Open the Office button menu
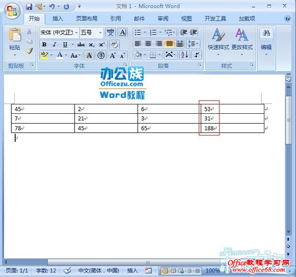The width and height of the screenshot is (296, 277). (x=12, y=9)
